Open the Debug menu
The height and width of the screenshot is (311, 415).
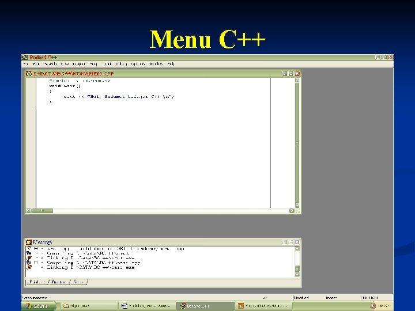coord(121,64)
